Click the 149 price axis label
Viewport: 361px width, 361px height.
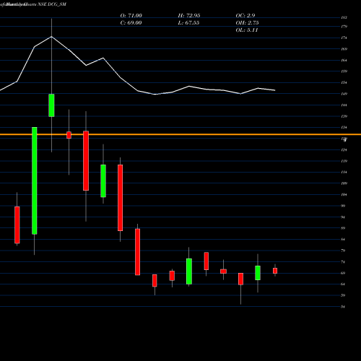(x=344, y=94)
